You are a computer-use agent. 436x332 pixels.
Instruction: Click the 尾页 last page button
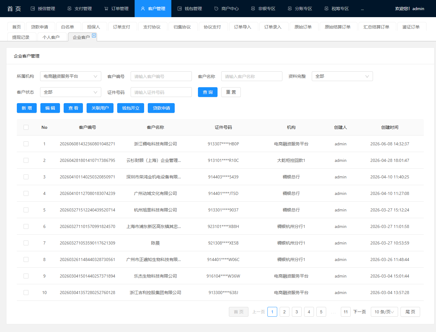point(410,312)
